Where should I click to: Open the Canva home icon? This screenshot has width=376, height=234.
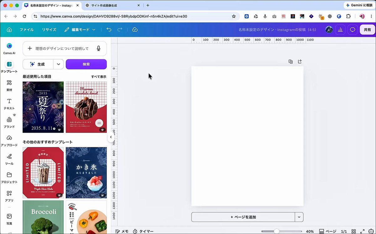tap(9, 30)
